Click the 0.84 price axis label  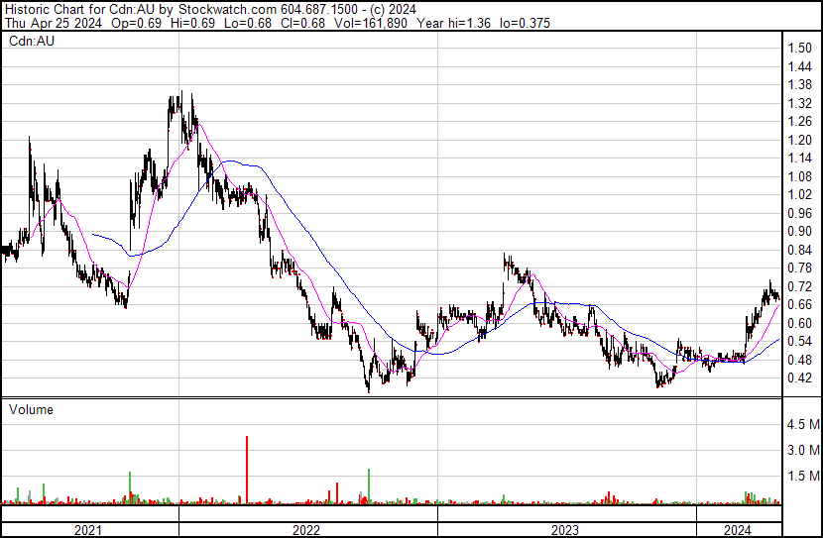[x=800, y=250]
